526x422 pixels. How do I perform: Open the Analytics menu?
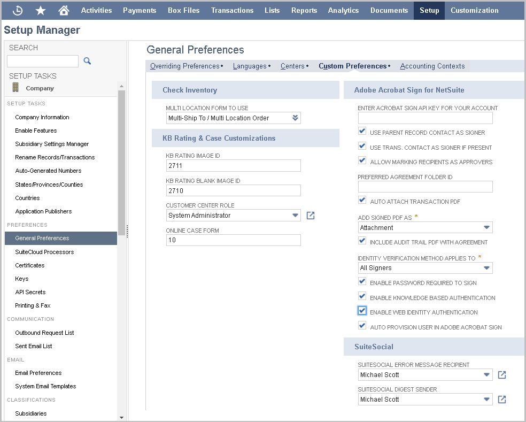coord(343,10)
